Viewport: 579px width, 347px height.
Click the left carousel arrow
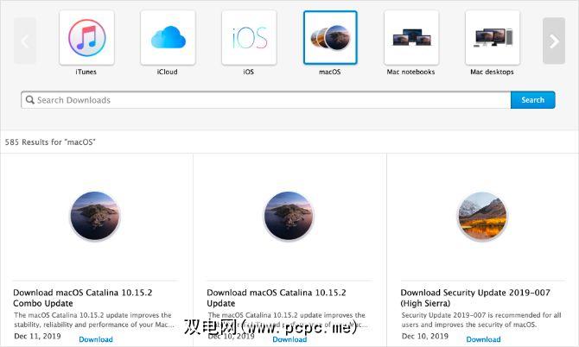coord(25,41)
